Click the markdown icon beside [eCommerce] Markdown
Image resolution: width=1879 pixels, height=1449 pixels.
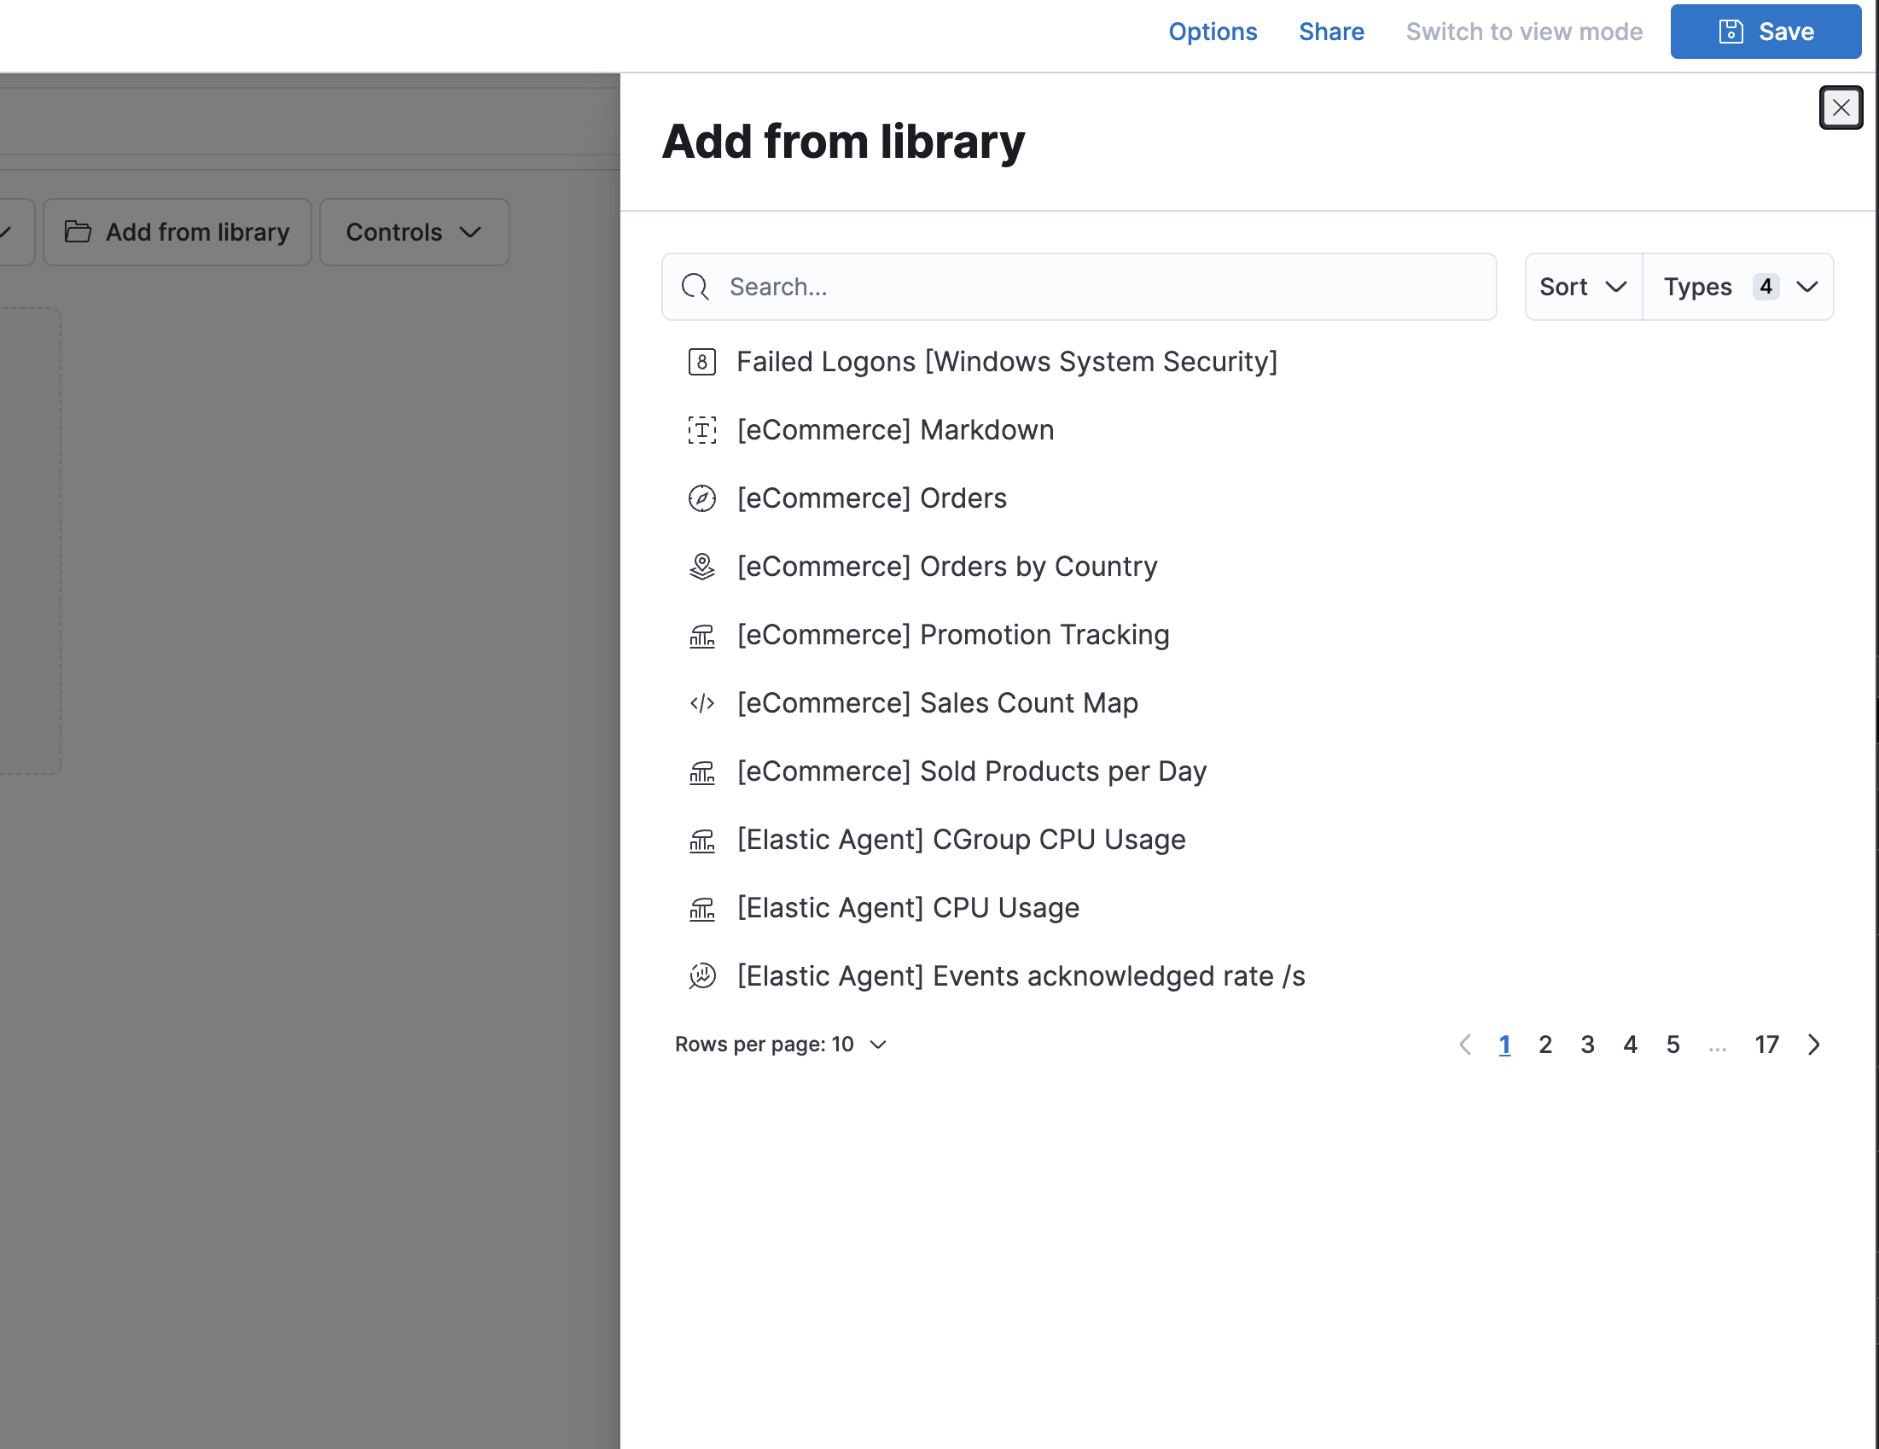(x=702, y=429)
